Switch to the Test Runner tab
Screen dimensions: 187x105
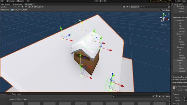point(6,4)
